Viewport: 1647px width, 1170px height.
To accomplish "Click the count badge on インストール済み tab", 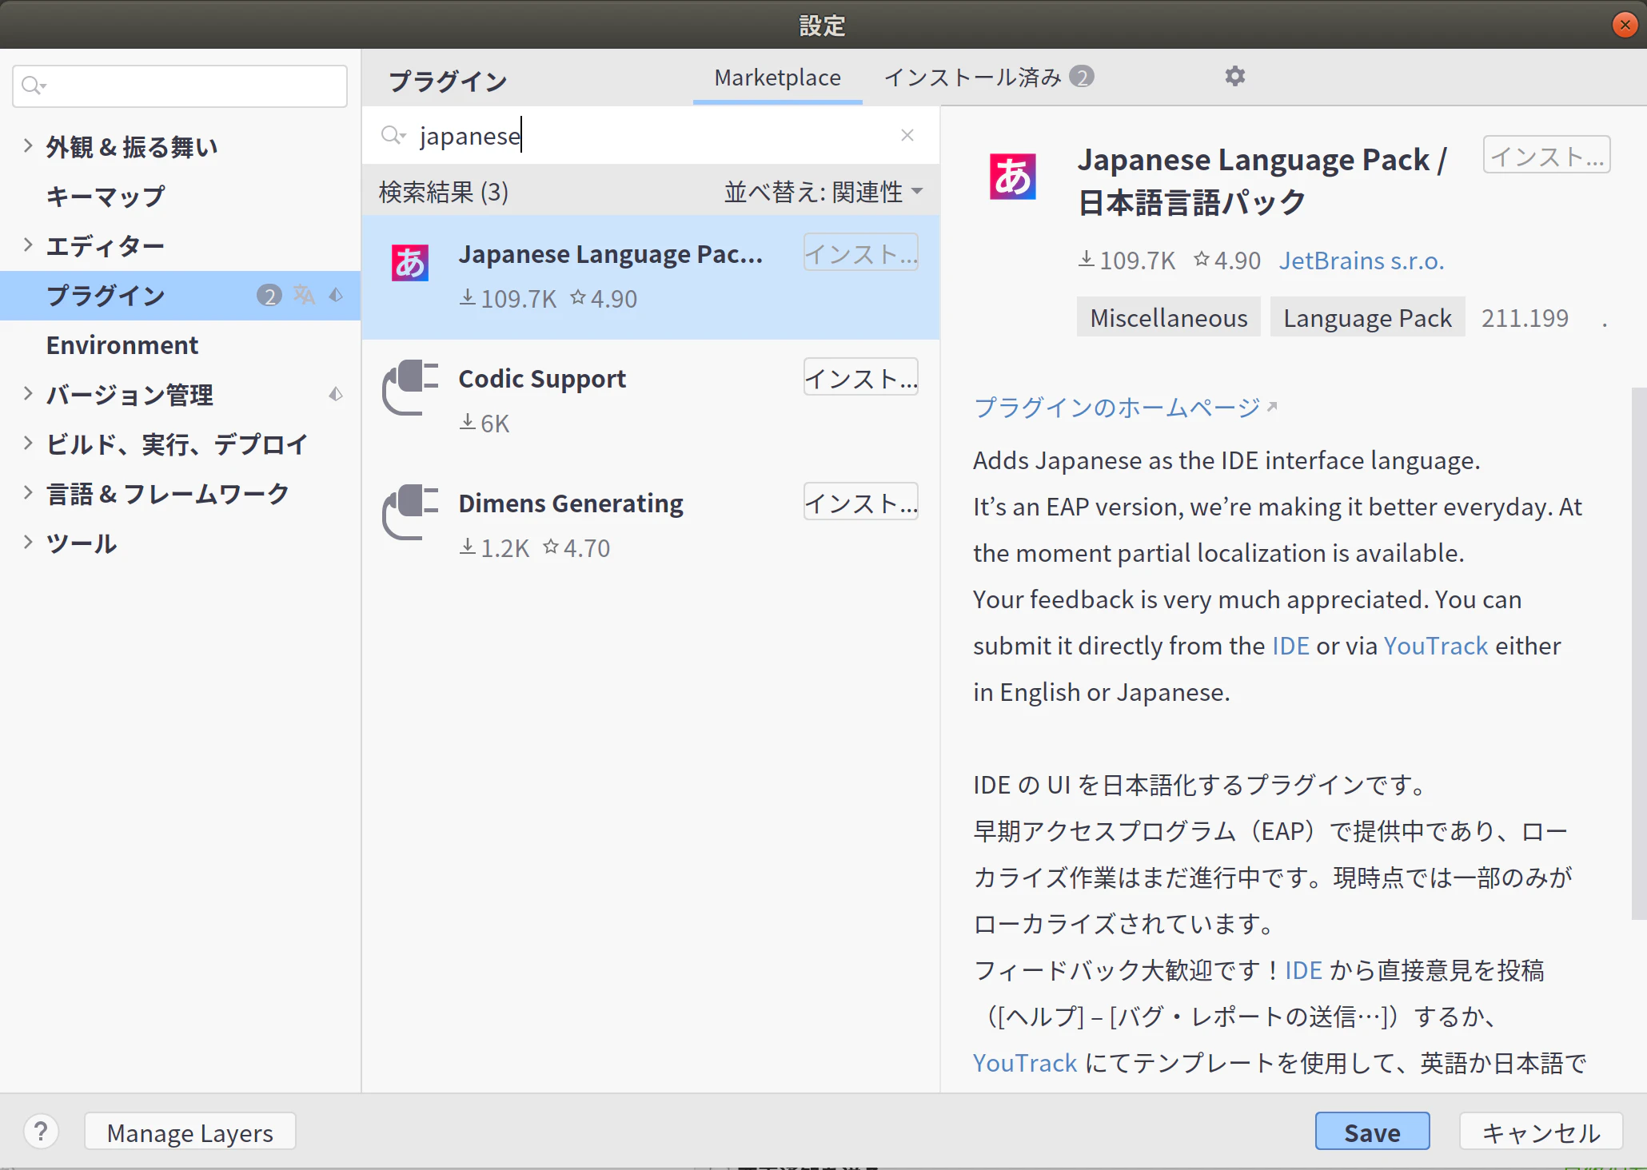I will pos(1082,77).
